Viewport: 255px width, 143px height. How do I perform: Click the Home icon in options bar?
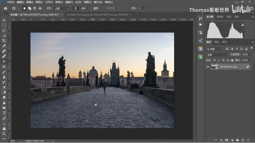[x=5, y=8]
